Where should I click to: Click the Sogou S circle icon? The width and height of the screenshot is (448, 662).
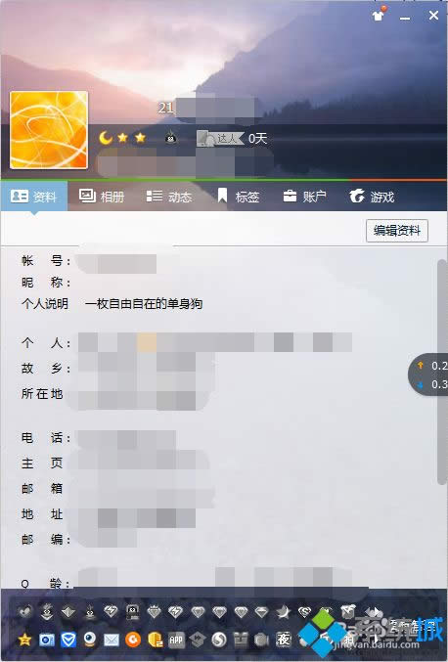point(219,640)
